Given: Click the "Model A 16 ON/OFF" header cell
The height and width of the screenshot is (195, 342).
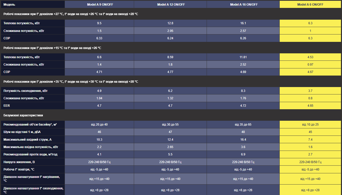Looking at the screenshot, I should [x=243, y=5].
